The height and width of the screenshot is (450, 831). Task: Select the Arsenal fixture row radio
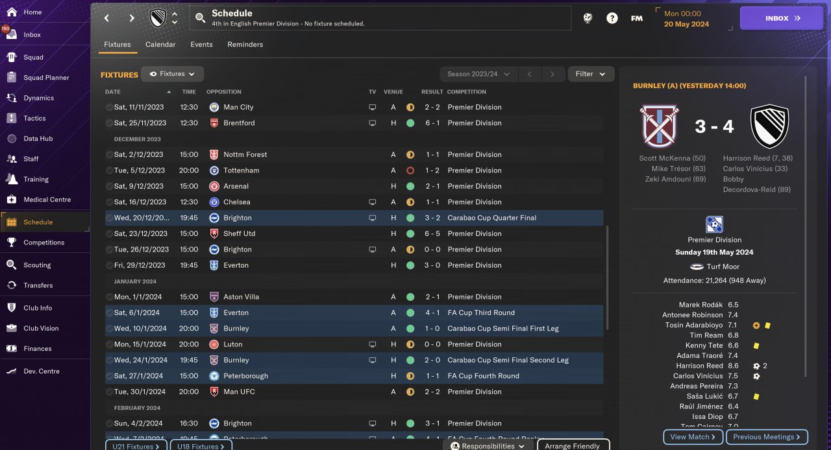click(109, 186)
